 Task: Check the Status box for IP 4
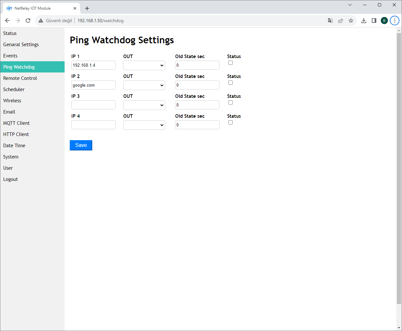click(230, 123)
